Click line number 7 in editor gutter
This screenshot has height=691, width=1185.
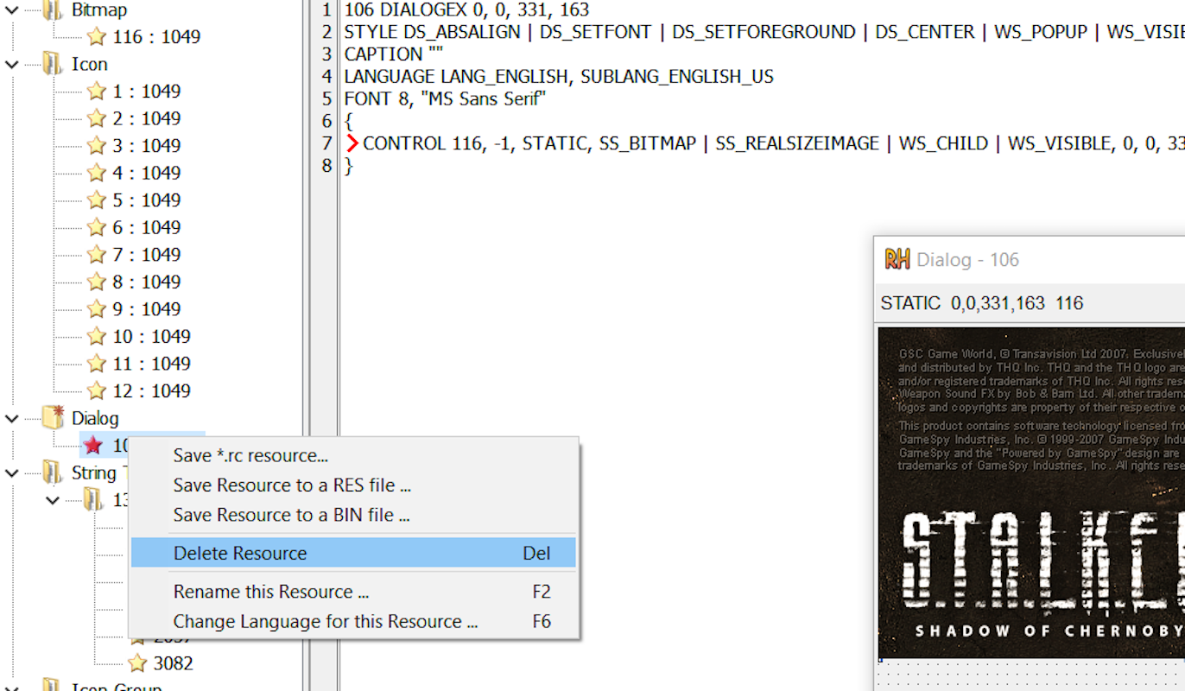coord(326,143)
